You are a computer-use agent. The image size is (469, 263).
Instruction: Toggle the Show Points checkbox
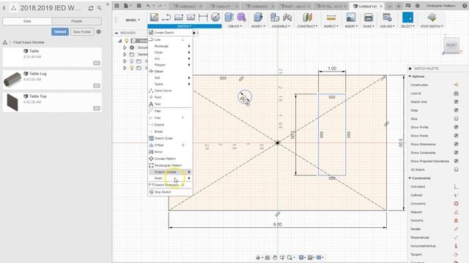[456, 136]
